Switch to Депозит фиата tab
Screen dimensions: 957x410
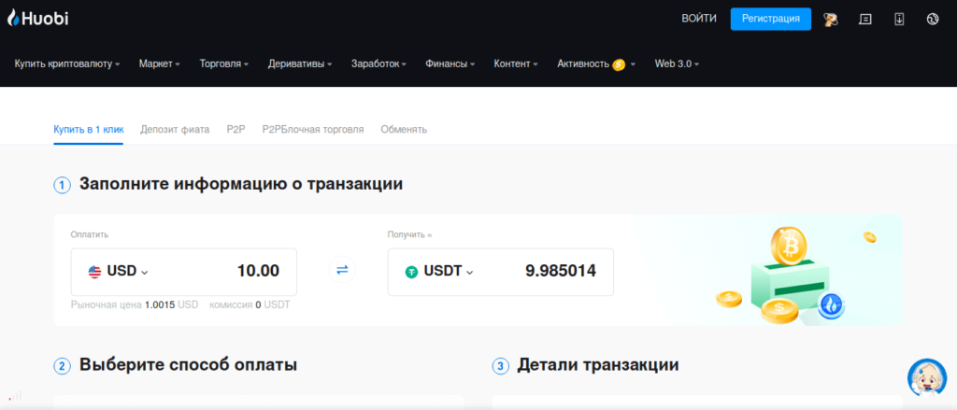175,129
